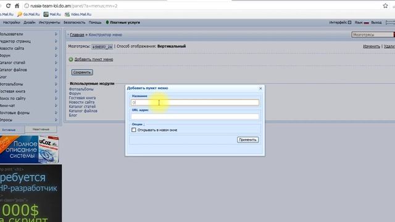This screenshot has width=395, height=222.
Task: Expand the Гостевая книга sidebar arrow
Action: pos(56,91)
